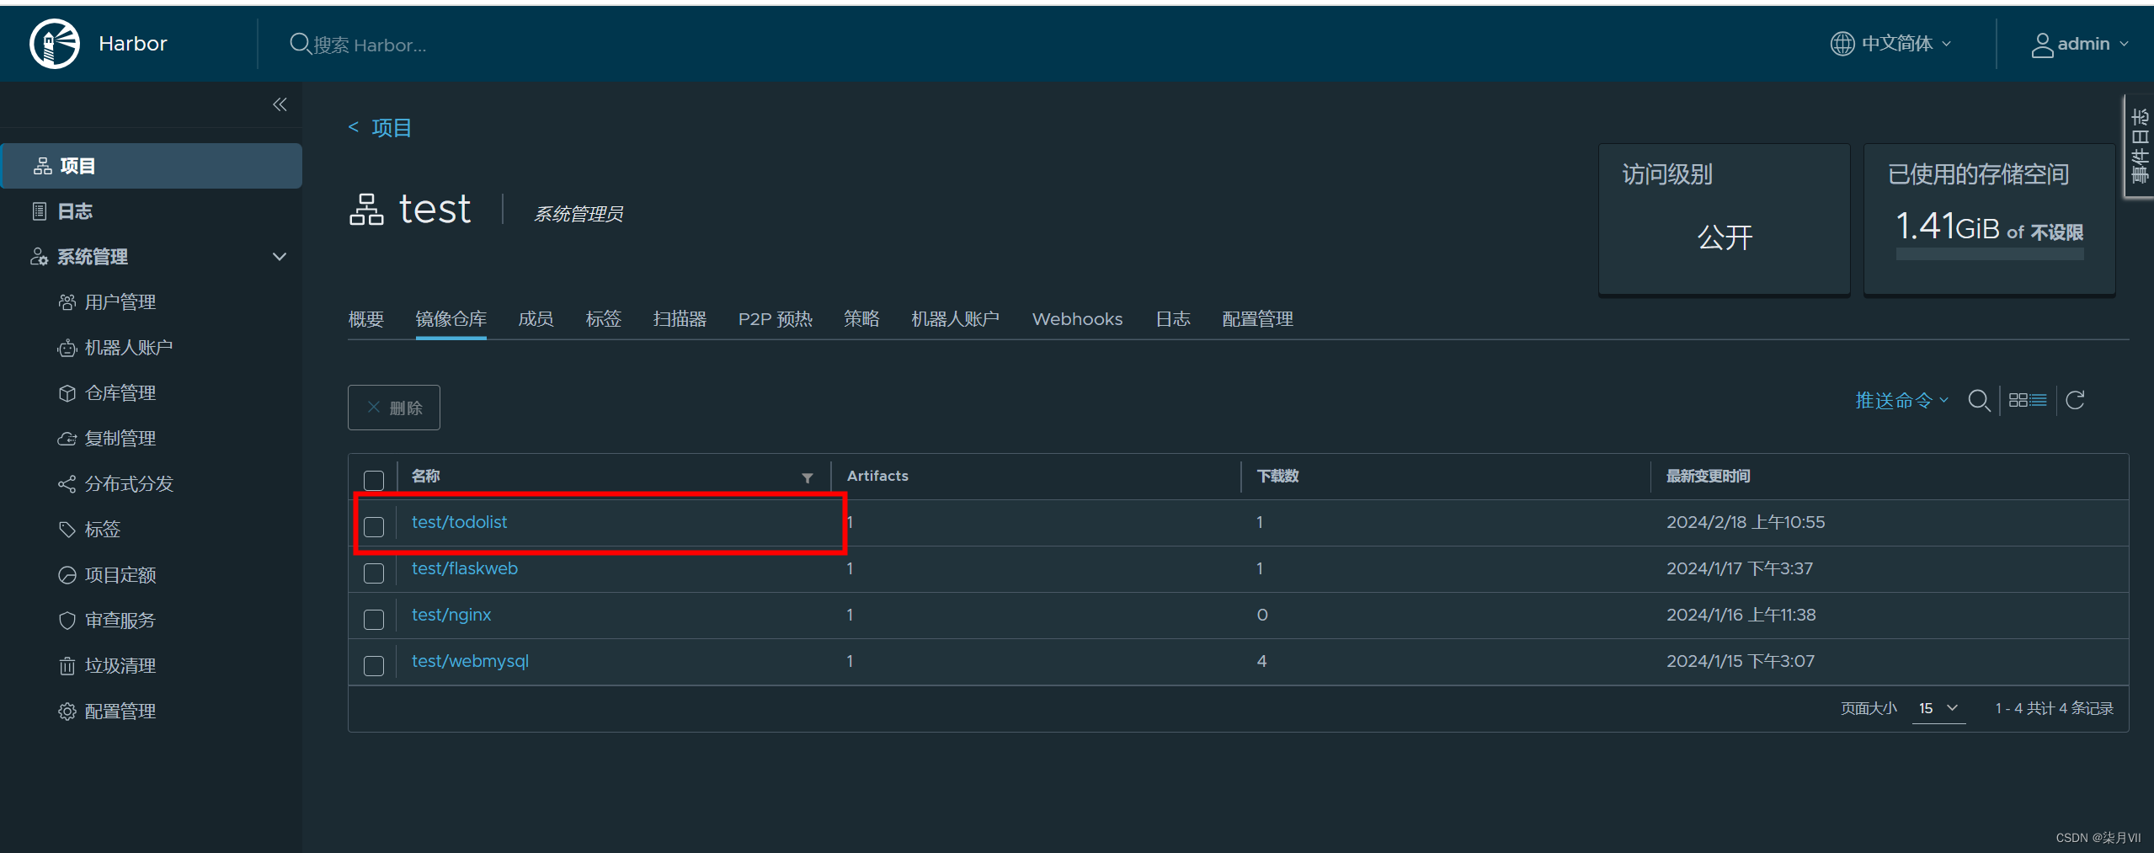Check the test/webmysql row checkbox
Viewport: 2154px width, 853px height.
(x=374, y=666)
